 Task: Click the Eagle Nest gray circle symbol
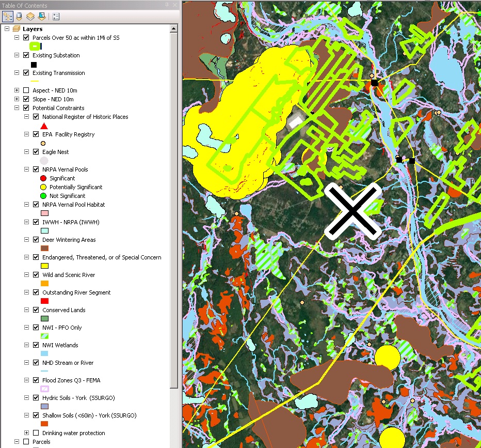coord(44,161)
